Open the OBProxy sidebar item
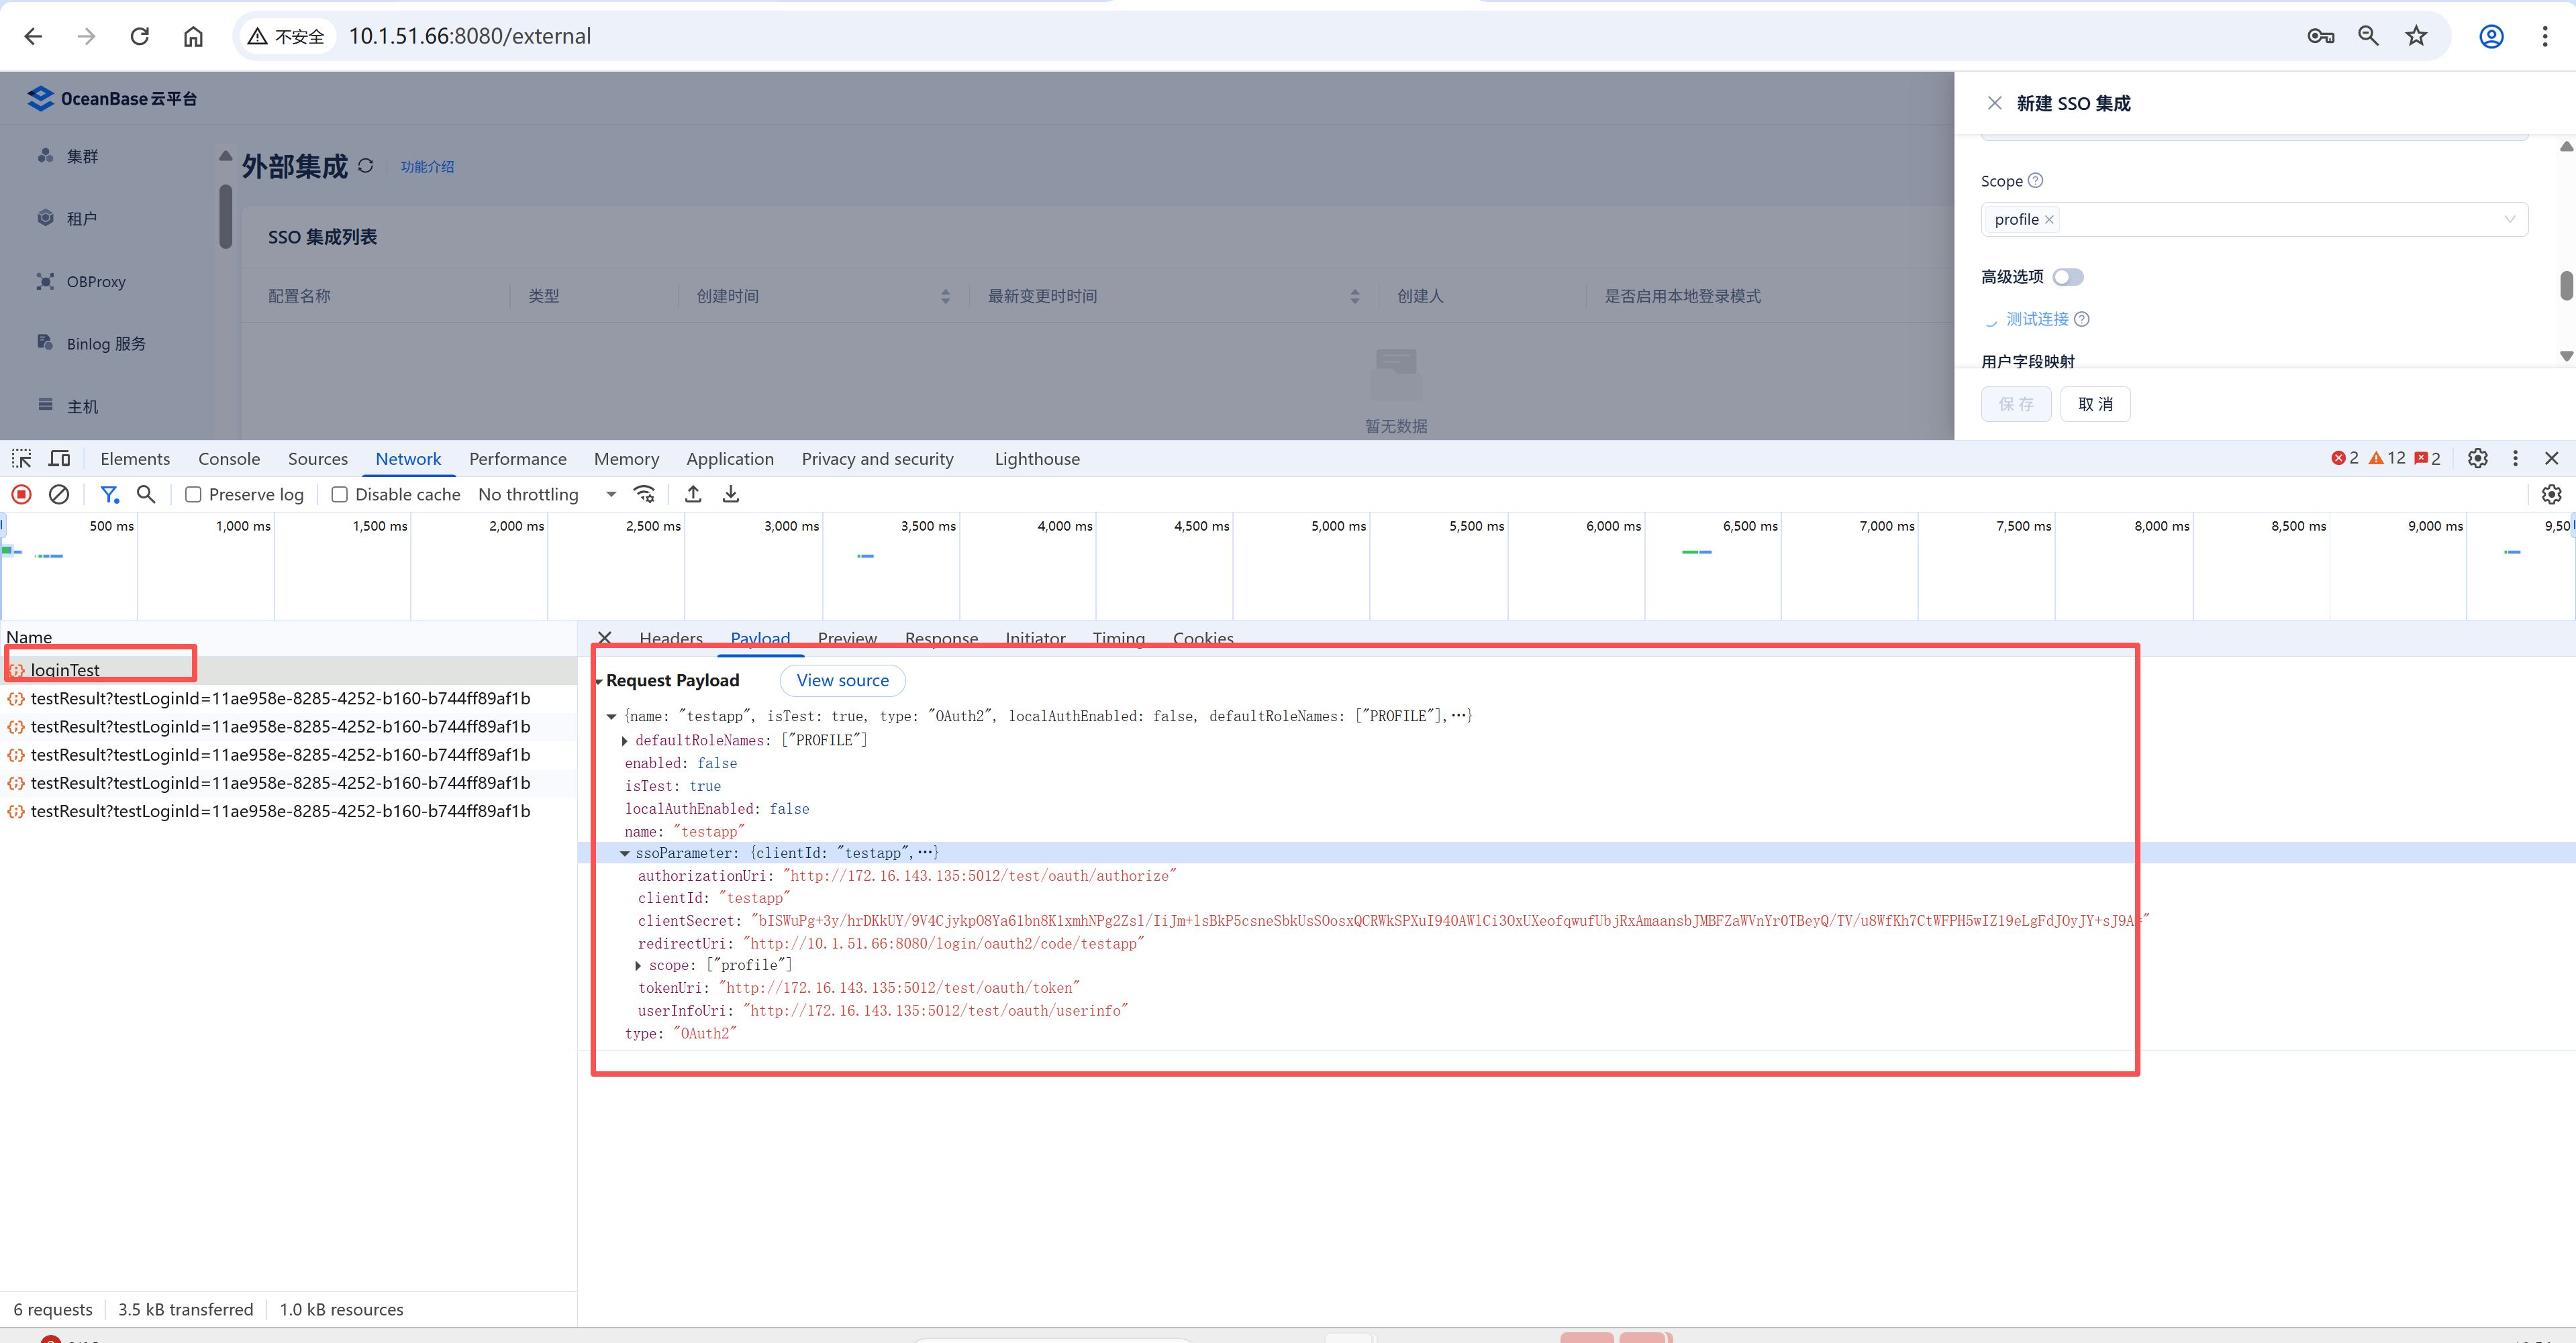This screenshot has height=1343, width=2576. (x=96, y=282)
